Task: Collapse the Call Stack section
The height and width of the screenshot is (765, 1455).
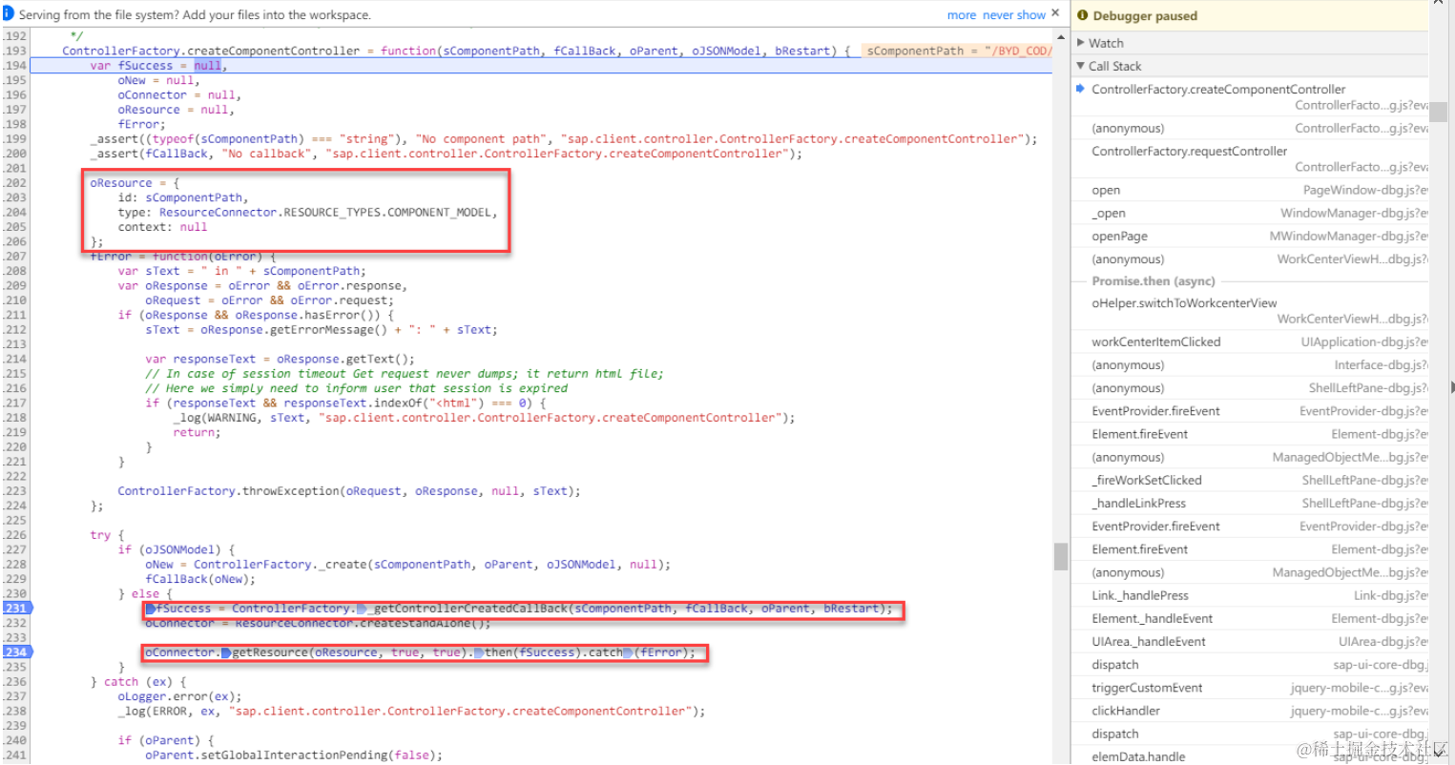Action: pyautogui.click(x=1082, y=65)
